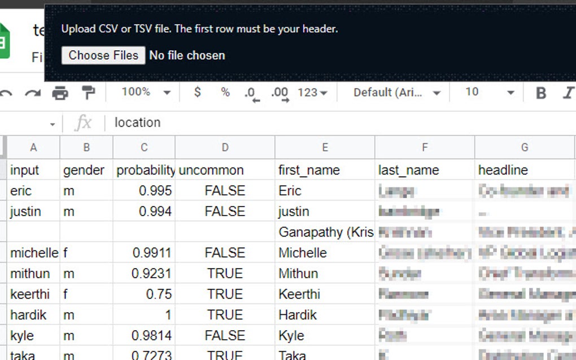Click the Choose Files button
This screenshot has height=360, width=576.
pyautogui.click(x=103, y=55)
